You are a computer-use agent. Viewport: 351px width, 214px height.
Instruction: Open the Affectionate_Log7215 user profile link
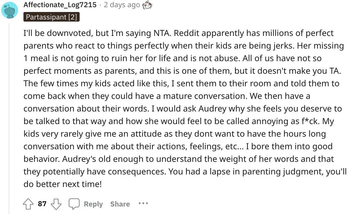pos(60,5)
